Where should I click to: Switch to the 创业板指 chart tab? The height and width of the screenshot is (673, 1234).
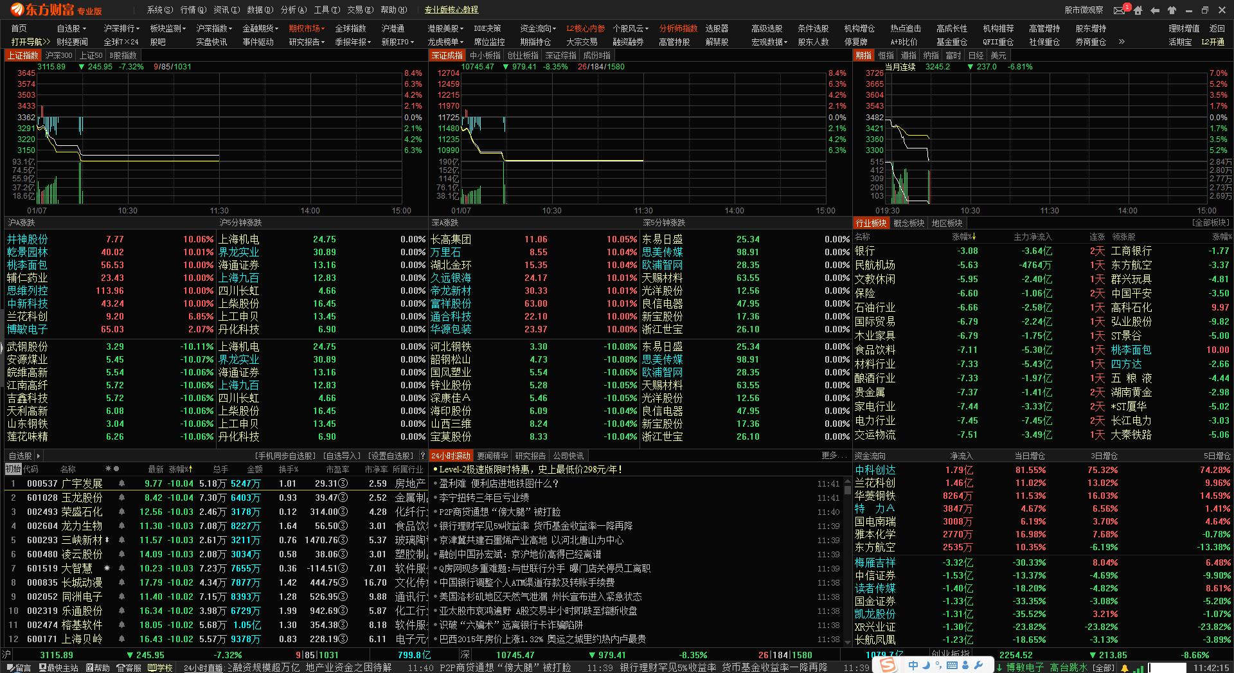coord(523,55)
